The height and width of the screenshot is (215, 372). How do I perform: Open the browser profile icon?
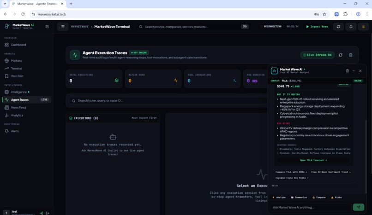point(358,14)
